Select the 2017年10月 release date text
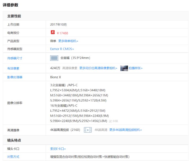The image size is (191, 161). (58, 25)
